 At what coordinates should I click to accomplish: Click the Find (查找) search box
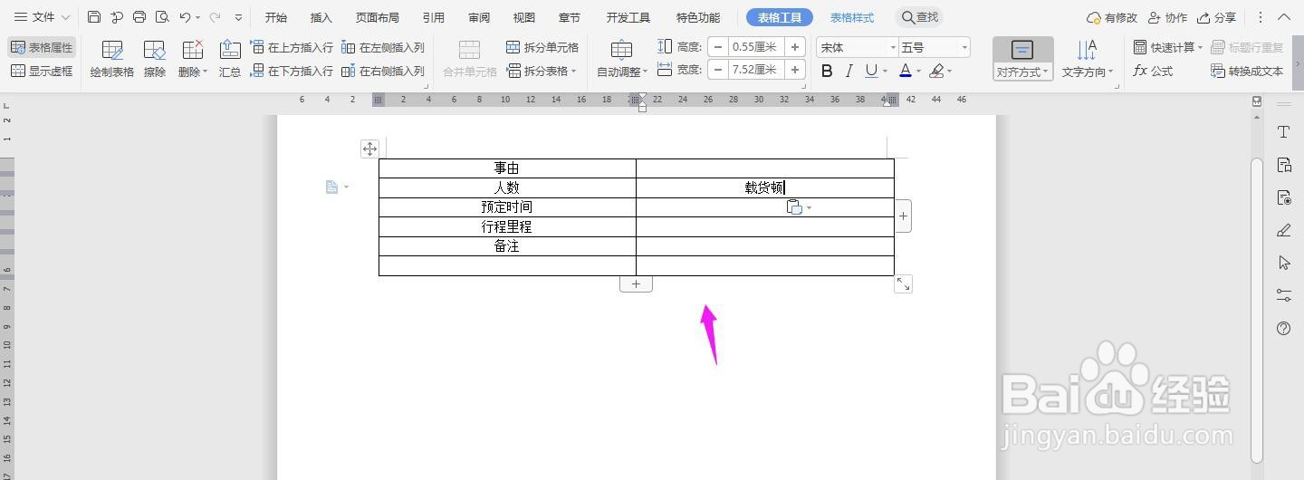coord(919,17)
